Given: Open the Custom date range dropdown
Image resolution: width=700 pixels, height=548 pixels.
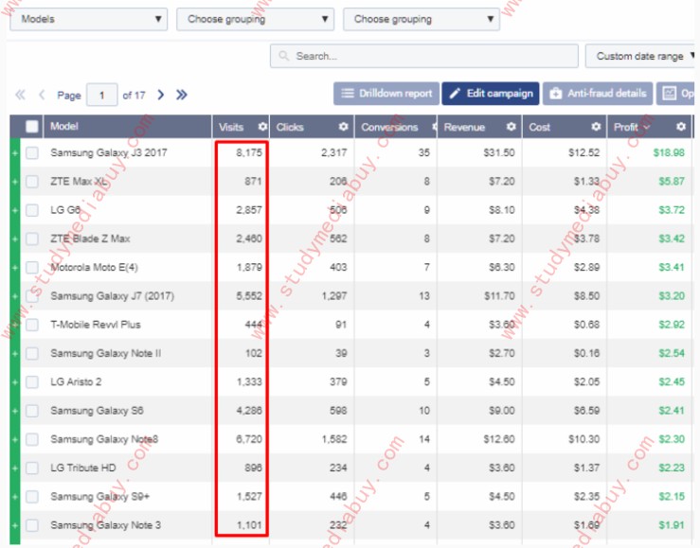Looking at the screenshot, I should [640, 56].
